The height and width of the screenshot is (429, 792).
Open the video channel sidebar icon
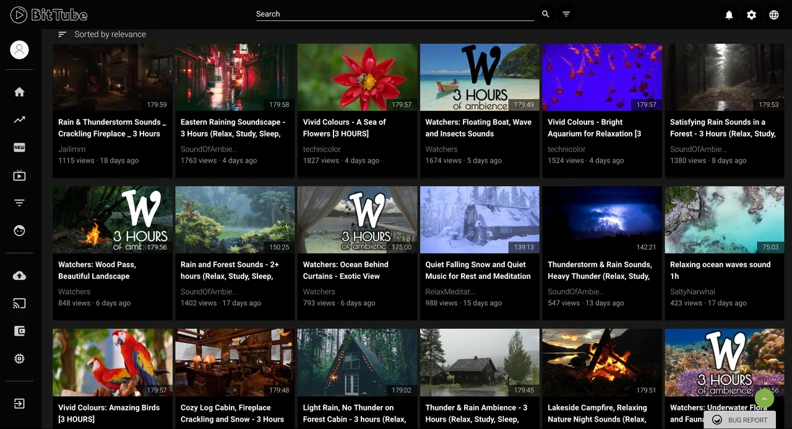[19, 176]
